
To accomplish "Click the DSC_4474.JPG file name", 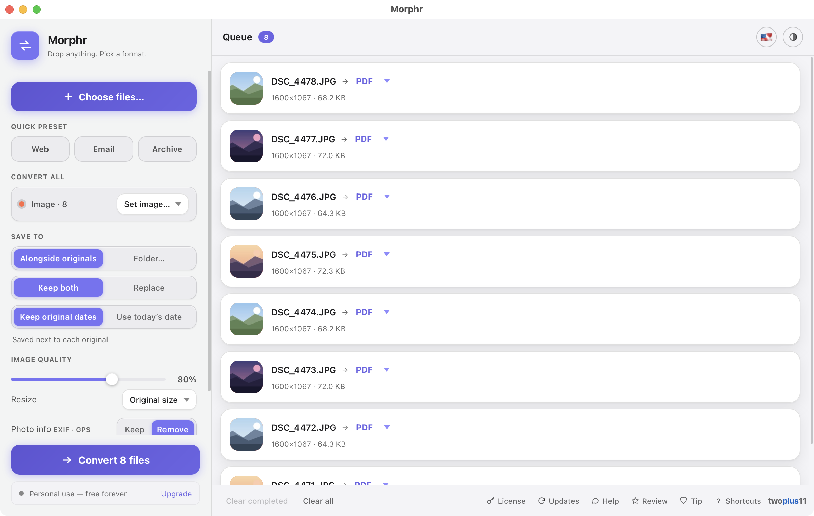I will (304, 312).
